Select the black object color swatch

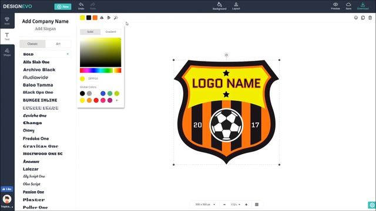pos(89,18)
